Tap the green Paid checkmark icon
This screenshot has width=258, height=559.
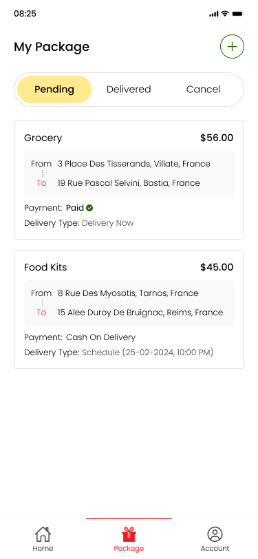point(89,208)
